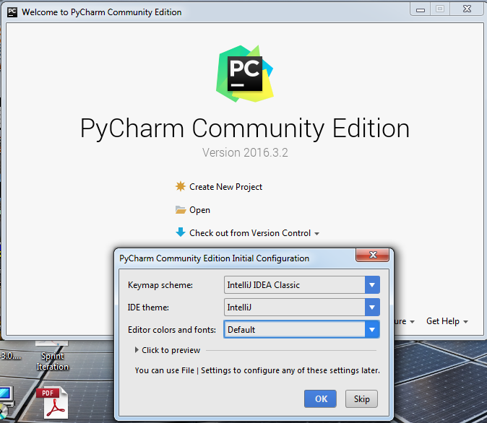Click the Open project link
This screenshot has width=487, height=423.
click(199, 210)
